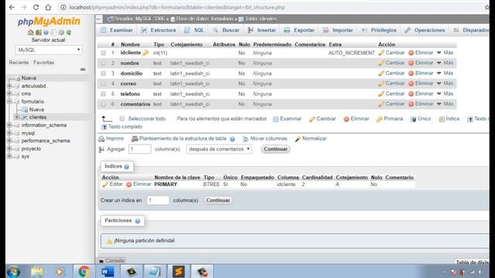Click the Windows Start button
Viewport: 495px width, 278px height.
[14, 271]
